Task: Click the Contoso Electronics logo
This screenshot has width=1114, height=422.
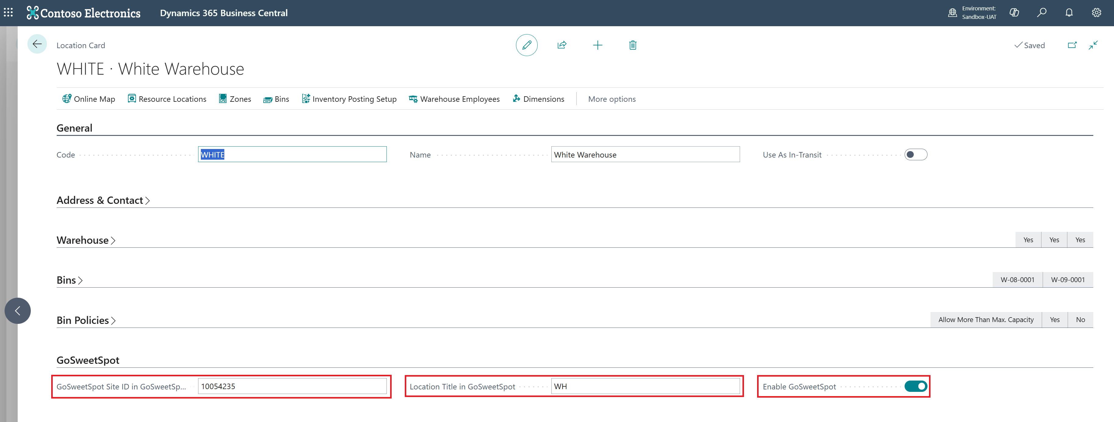Action: [84, 13]
